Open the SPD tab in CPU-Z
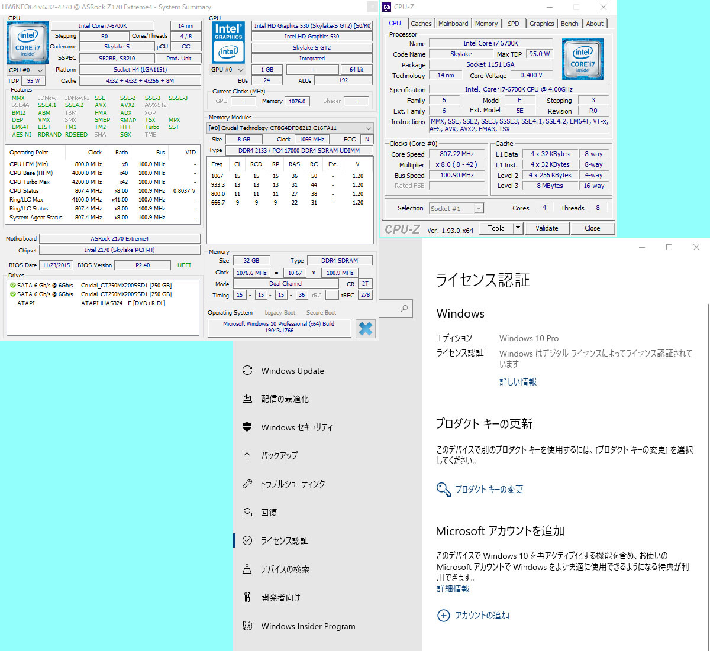 514,24
